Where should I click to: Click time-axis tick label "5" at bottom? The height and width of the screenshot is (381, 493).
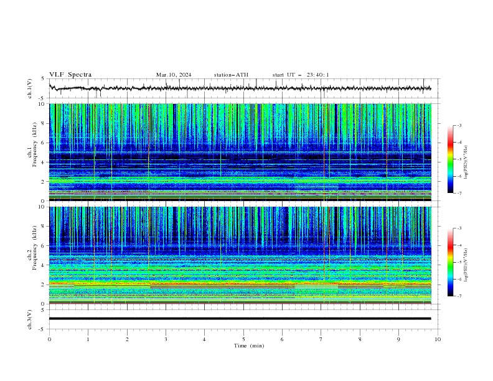(243, 339)
